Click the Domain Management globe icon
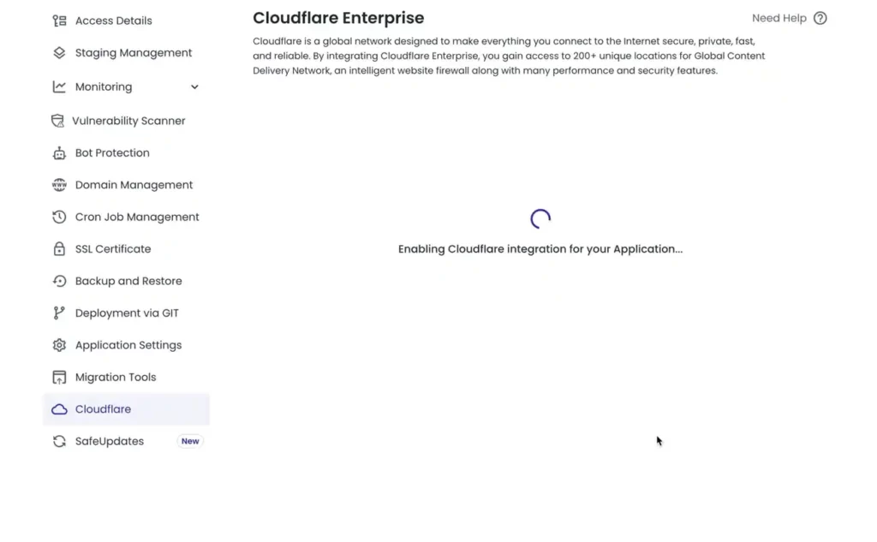 [59, 185]
